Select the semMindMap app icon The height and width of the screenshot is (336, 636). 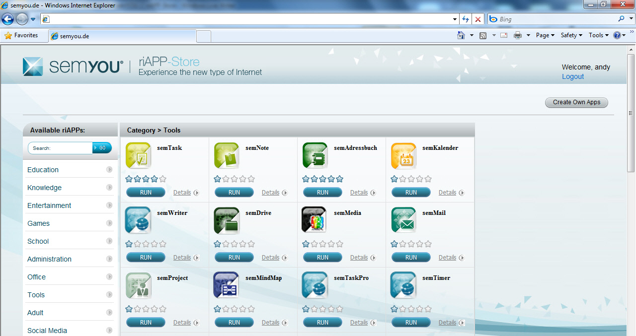pos(227,285)
